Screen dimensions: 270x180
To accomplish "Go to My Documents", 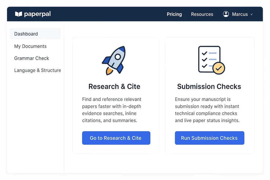I will coord(30,46).
